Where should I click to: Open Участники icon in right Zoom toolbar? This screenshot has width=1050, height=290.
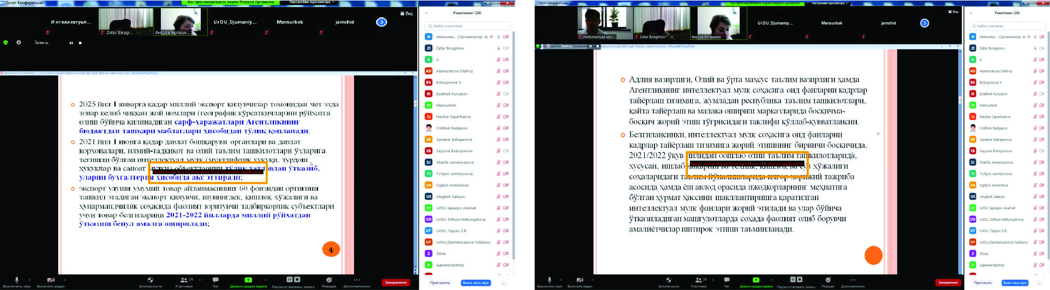(699, 280)
